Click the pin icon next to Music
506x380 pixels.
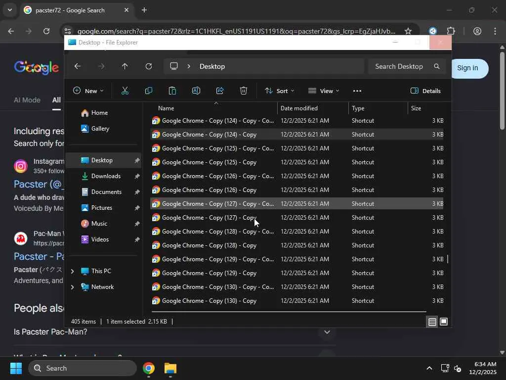tap(137, 224)
